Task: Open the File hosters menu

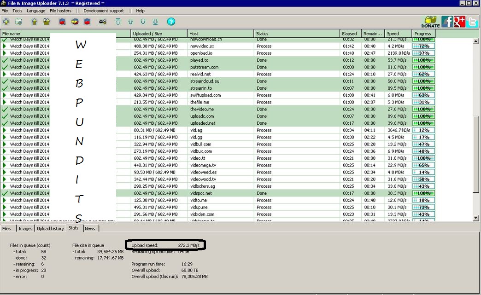Action: [x=60, y=11]
